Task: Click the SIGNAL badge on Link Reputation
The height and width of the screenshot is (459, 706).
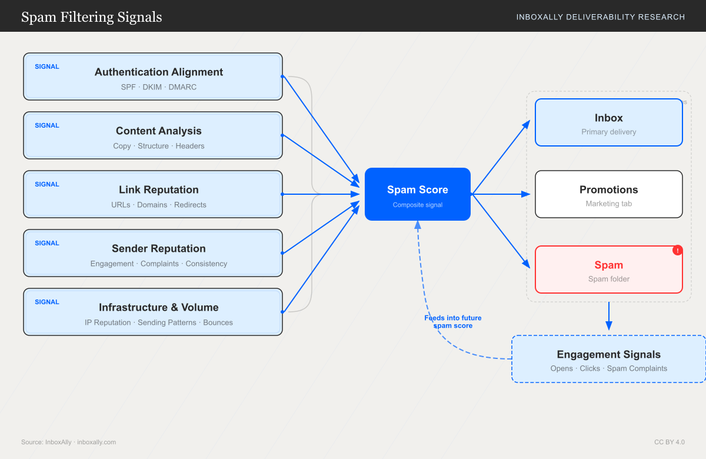Action: (46, 184)
